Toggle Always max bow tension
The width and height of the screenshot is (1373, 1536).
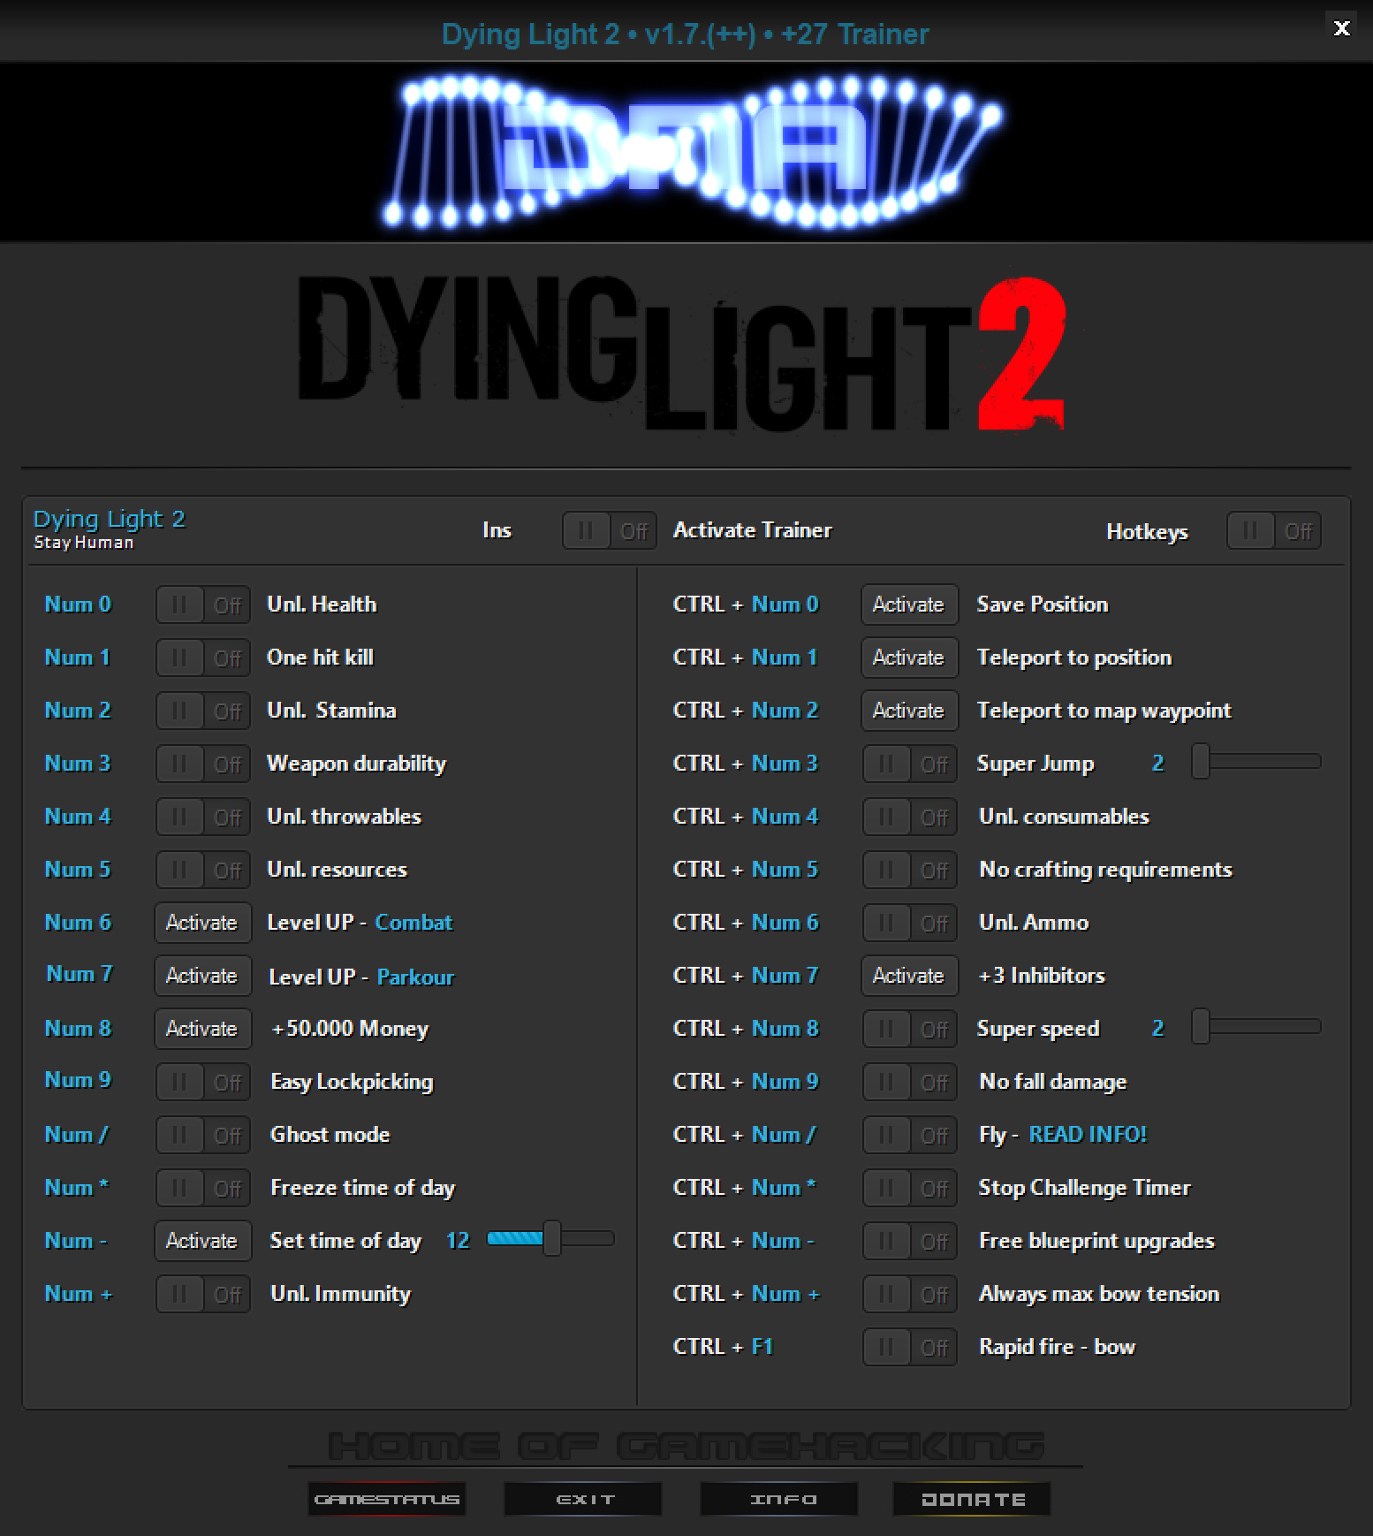(x=910, y=1294)
